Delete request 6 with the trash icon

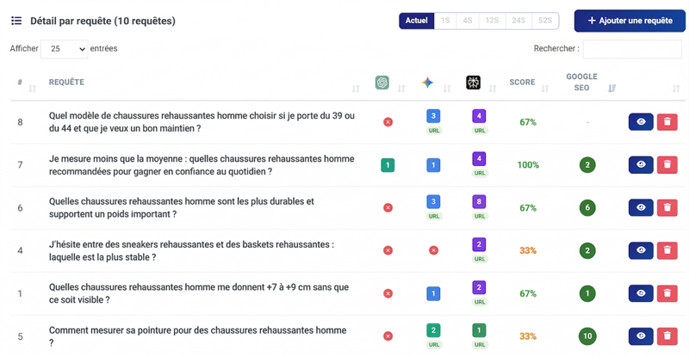tap(667, 207)
